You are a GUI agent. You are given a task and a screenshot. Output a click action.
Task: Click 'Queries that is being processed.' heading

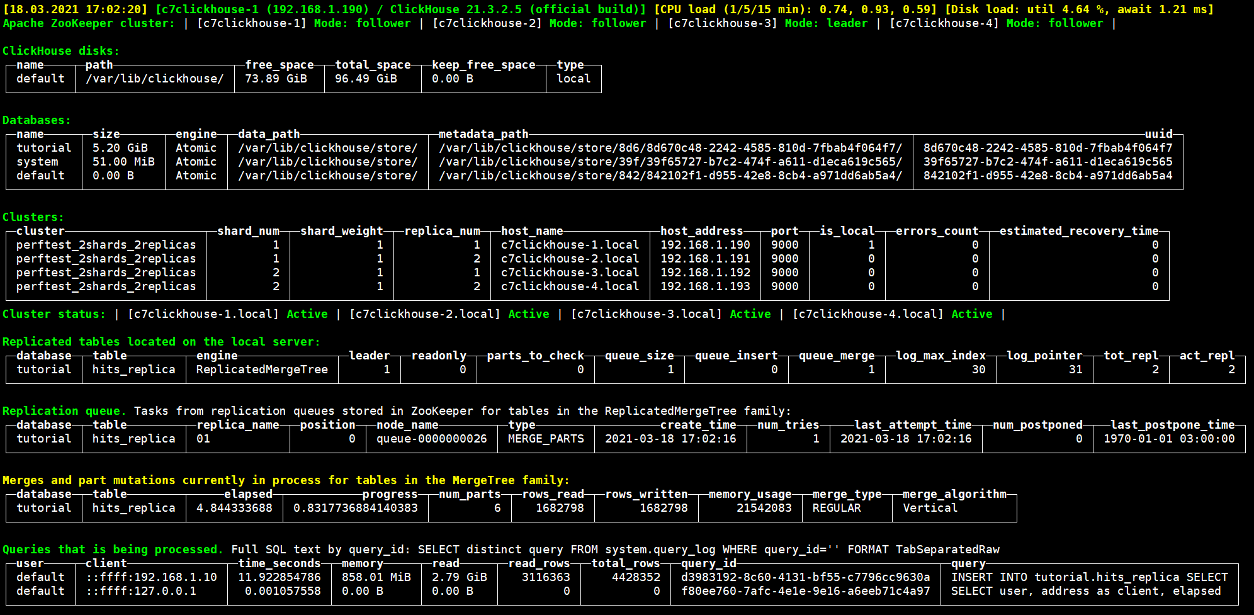(x=113, y=550)
